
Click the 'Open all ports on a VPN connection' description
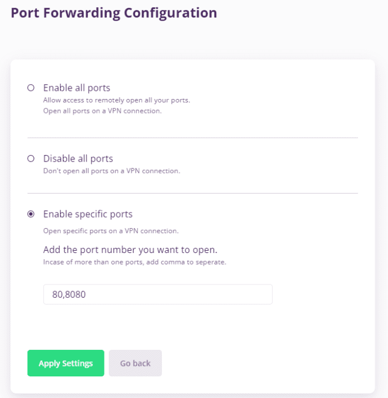pos(101,111)
